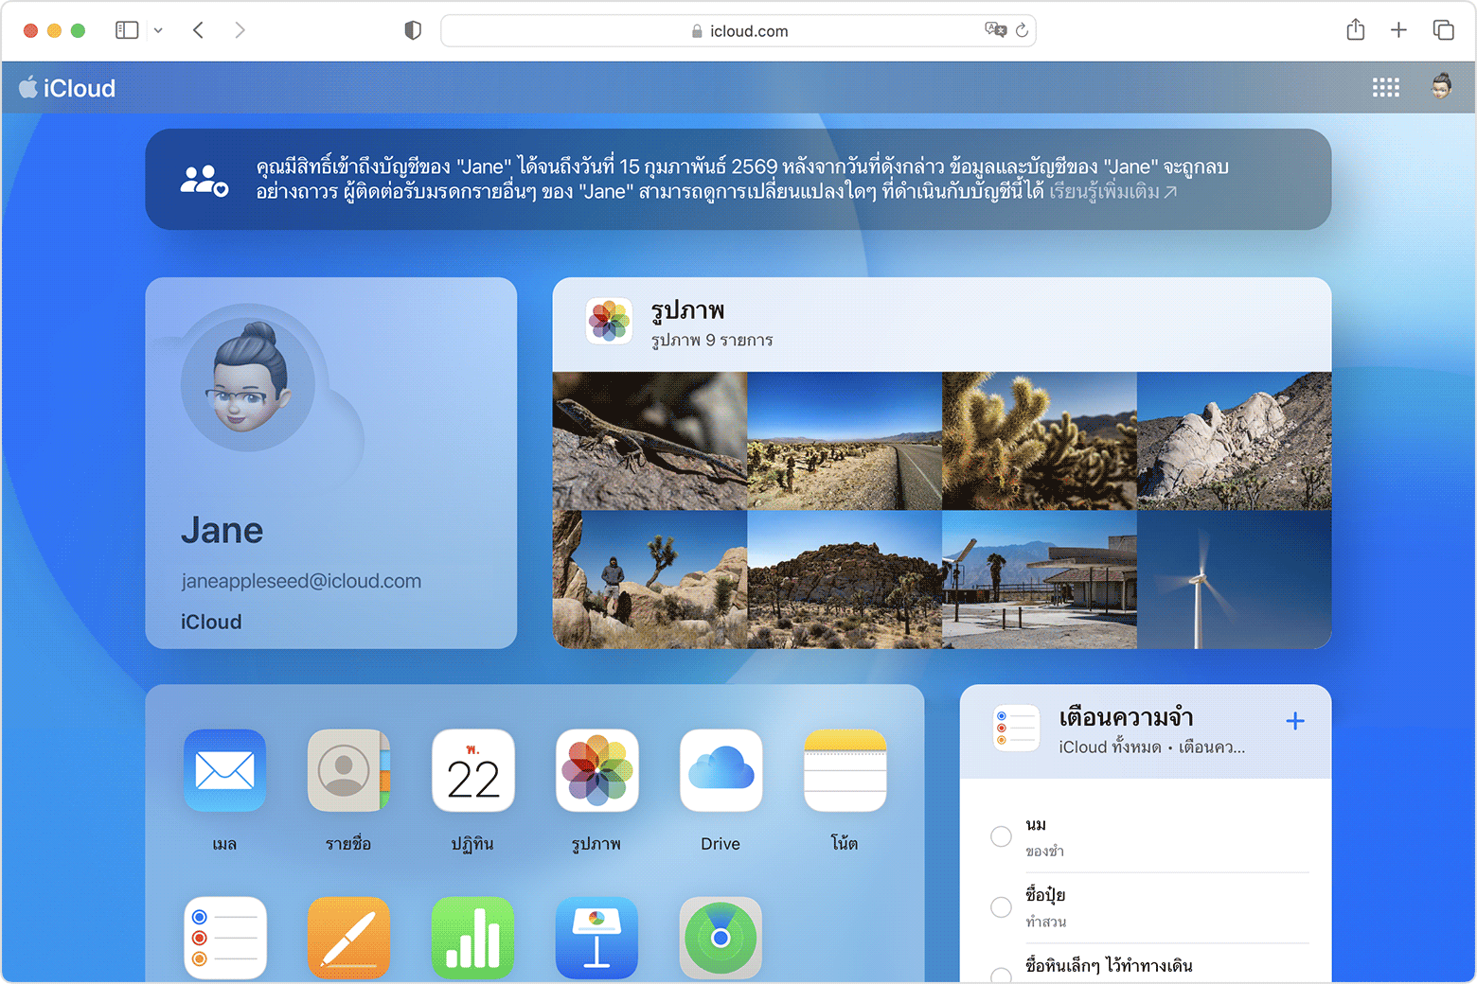Click the รูปภาพ widget title
This screenshot has width=1477, height=984.
687,310
